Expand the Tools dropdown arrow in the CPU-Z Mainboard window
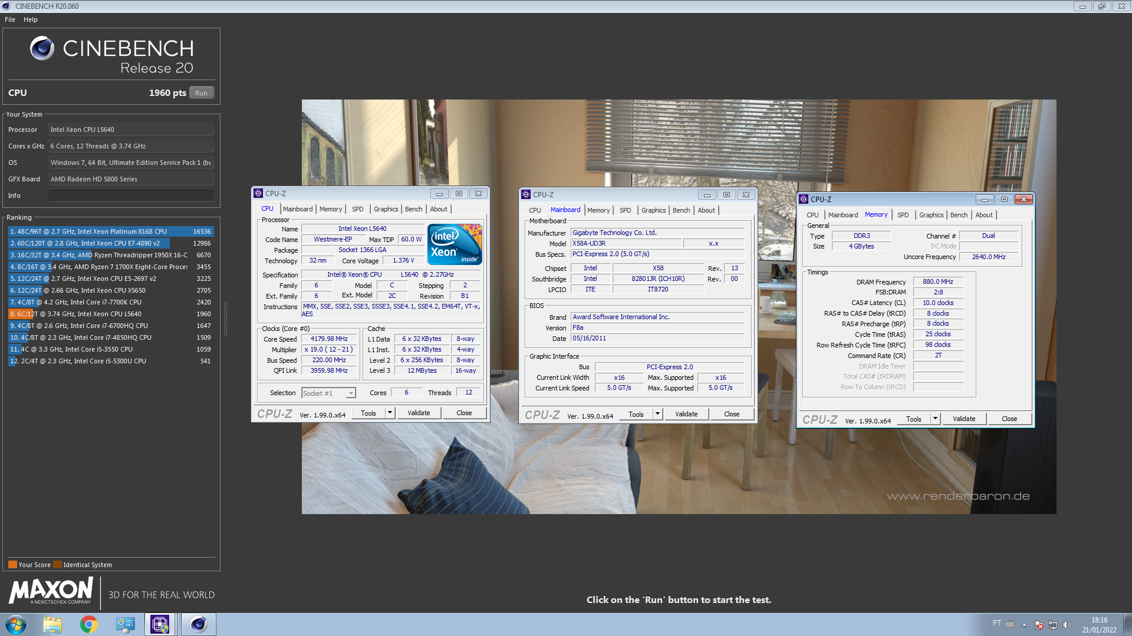The image size is (1132, 636). point(657,414)
